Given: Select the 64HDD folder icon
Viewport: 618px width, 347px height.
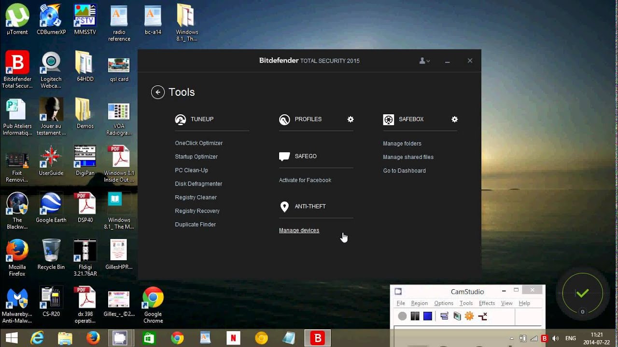Looking at the screenshot, I should pyautogui.click(x=85, y=67).
